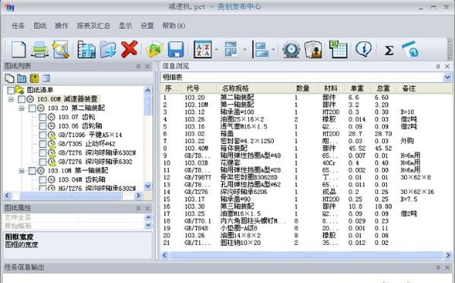Open the alignment icon dropdown arrow
This screenshot has width=455, height=283.
pos(273,49)
